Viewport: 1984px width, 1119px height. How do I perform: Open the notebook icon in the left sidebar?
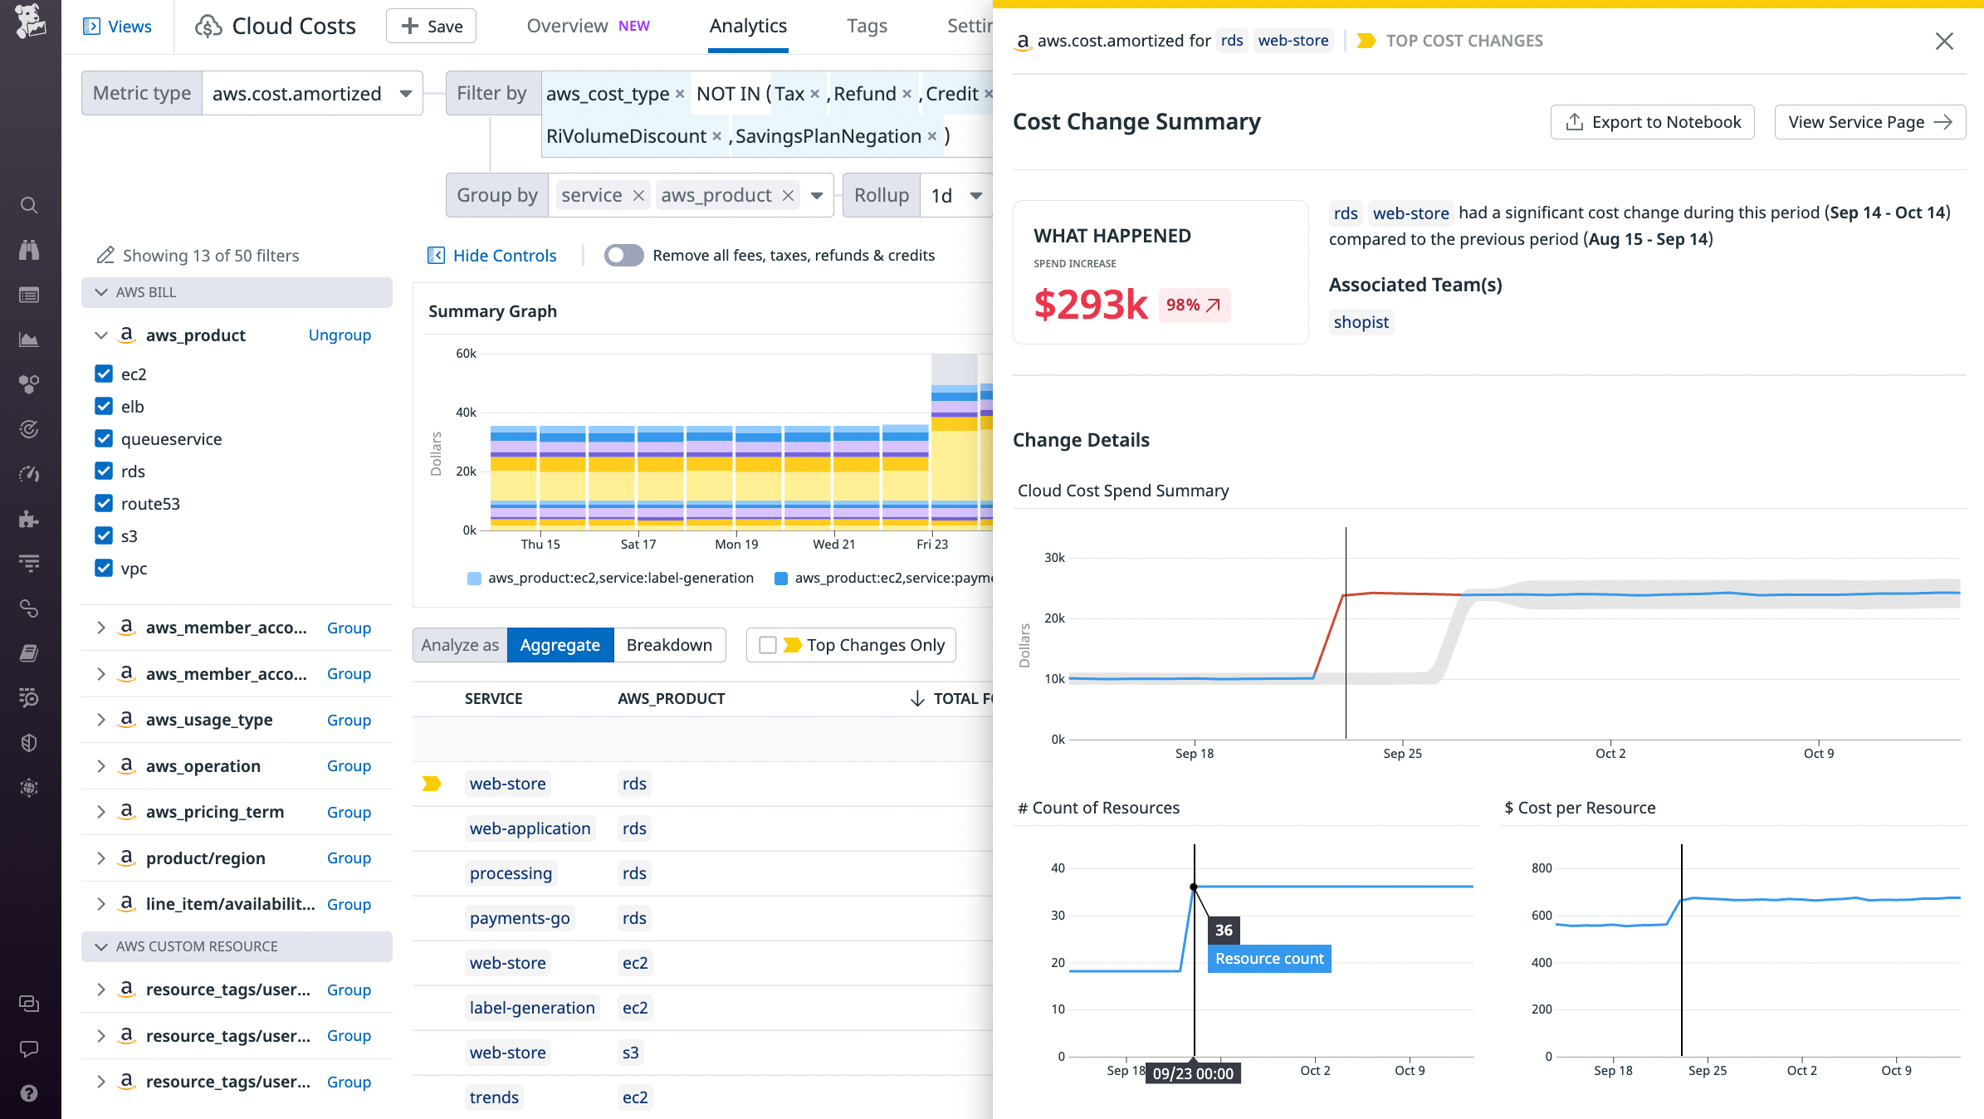click(x=30, y=652)
